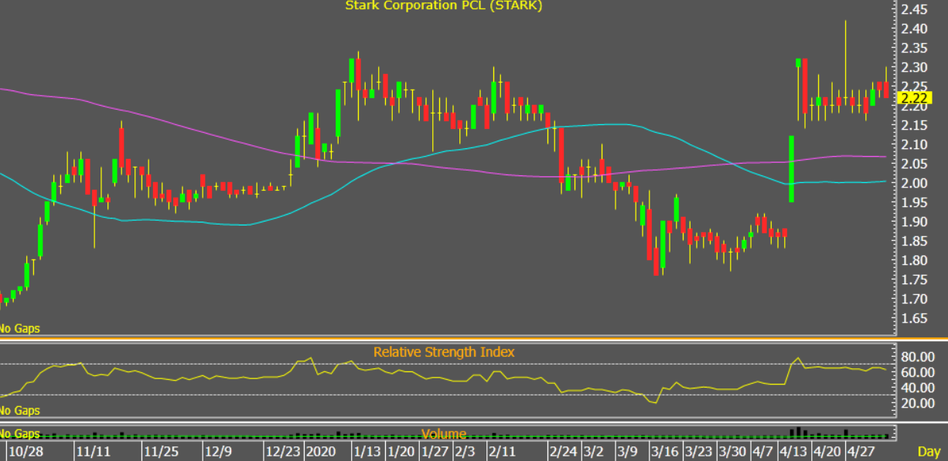Click the 12/23 date on the time axis

tap(282, 451)
